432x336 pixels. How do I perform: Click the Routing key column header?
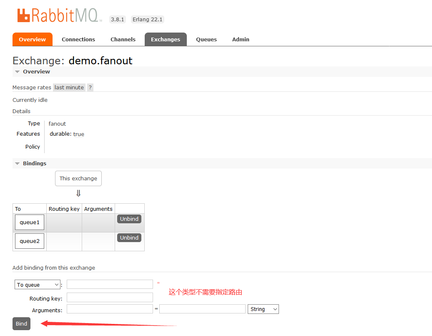(x=64, y=209)
